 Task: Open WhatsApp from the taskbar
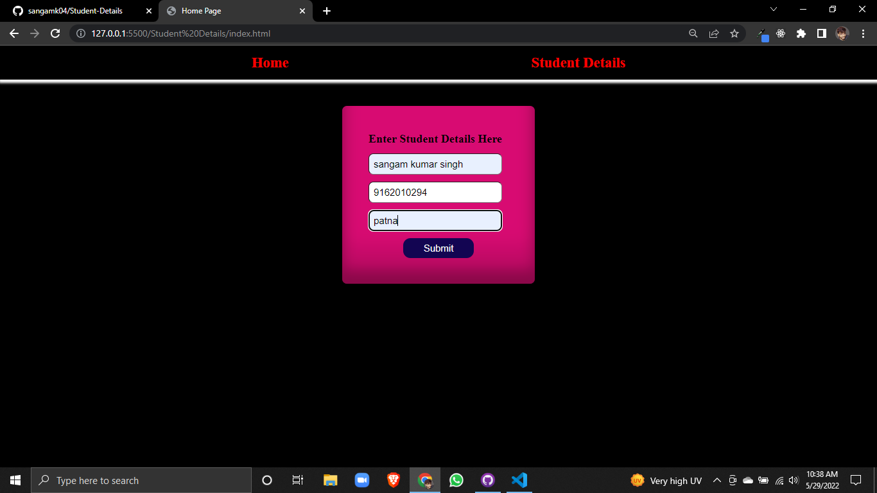[x=456, y=480]
